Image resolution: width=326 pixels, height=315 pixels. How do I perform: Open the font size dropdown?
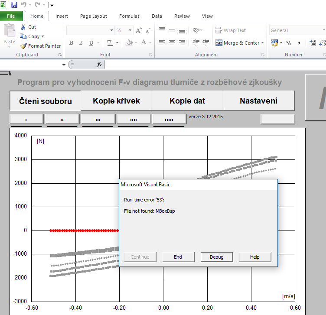click(x=130, y=31)
